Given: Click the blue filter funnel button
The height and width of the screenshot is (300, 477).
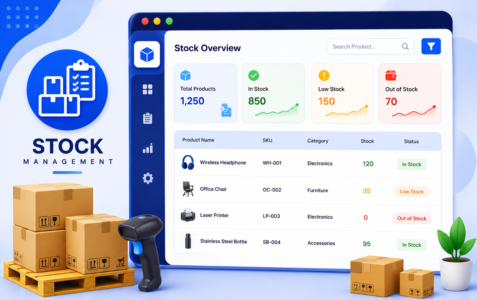Looking at the screenshot, I should pyautogui.click(x=431, y=46).
